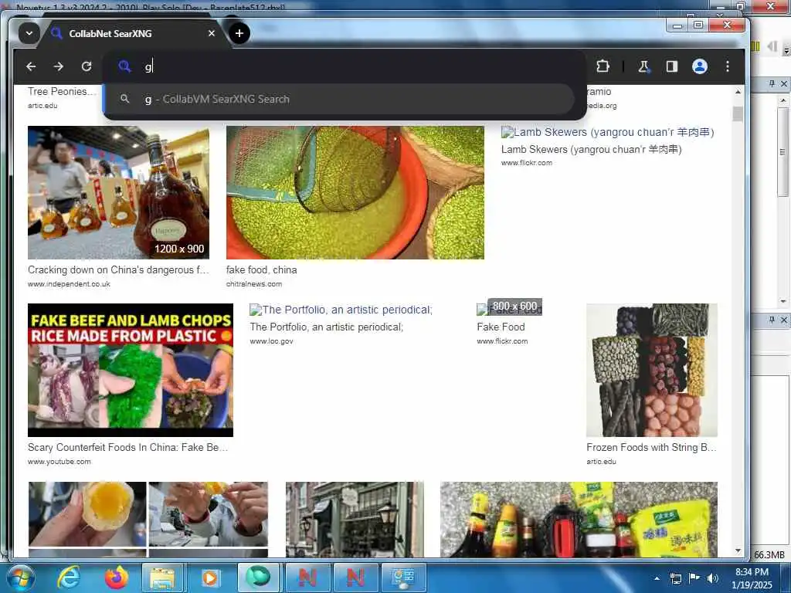Open the Fake Beef and Lamb Chops video thumbnail
Image resolution: width=791 pixels, height=593 pixels.
tap(131, 370)
